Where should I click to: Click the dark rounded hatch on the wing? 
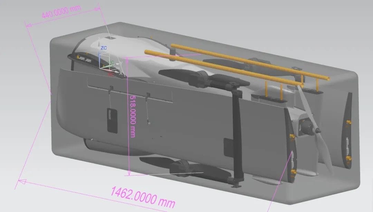point(112,120)
